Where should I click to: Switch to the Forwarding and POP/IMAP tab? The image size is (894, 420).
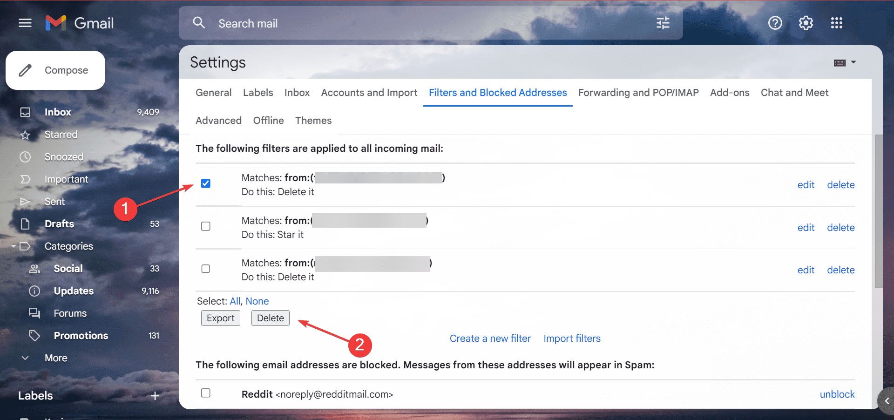[638, 92]
